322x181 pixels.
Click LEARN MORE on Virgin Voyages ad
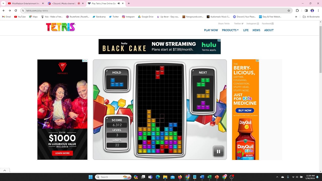(x=62, y=153)
